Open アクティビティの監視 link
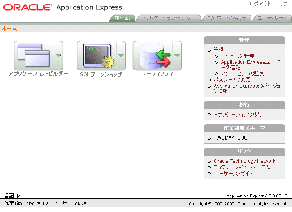The height and width of the screenshot is (212, 292). [x=242, y=74]
